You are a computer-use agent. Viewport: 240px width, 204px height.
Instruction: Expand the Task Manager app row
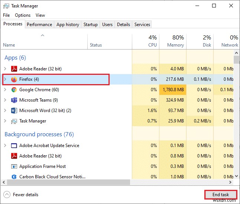5,121
